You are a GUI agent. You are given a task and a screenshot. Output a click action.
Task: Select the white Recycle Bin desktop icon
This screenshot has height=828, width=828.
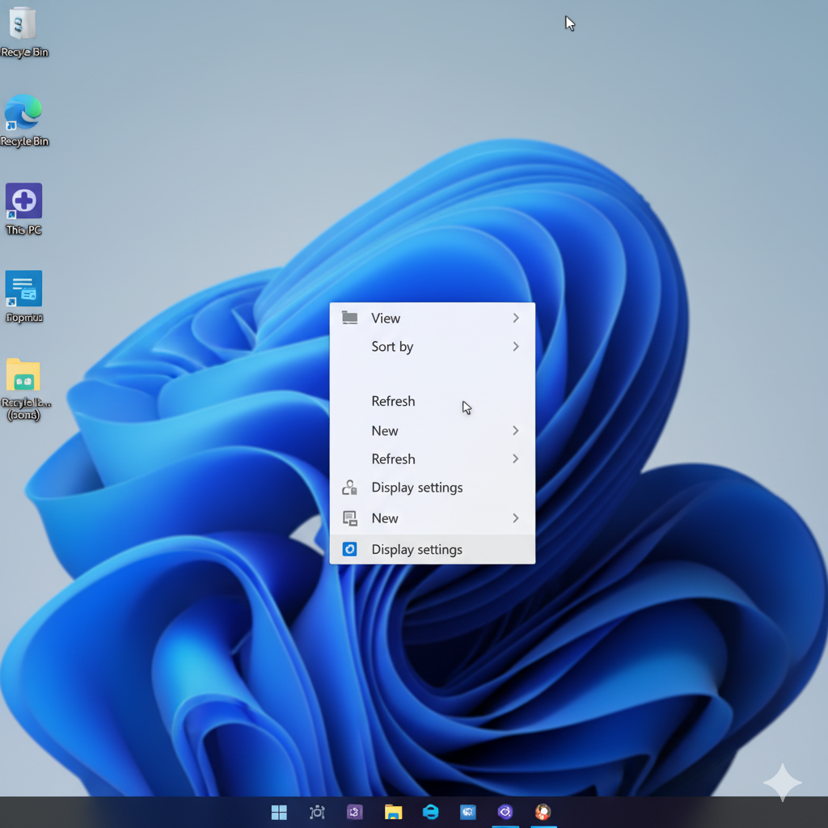pyautogui.click(x=23, y=26)
